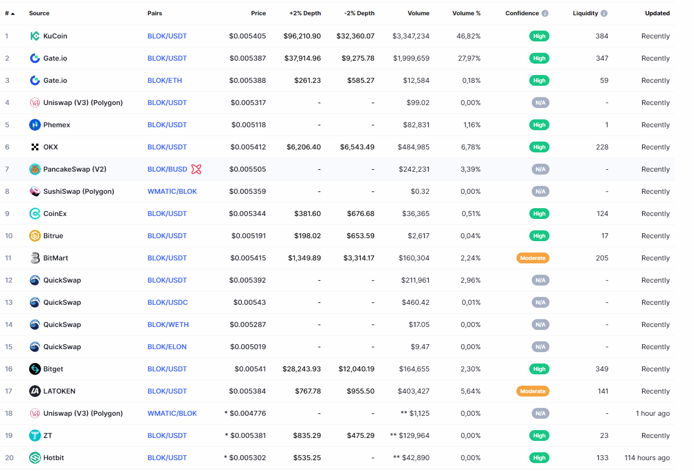Image resolution: width=694 pixels, height=471 pixels.
Task: Open the SushiSwap WMATIC/BLOK pair link
Action: click(172, 191)
